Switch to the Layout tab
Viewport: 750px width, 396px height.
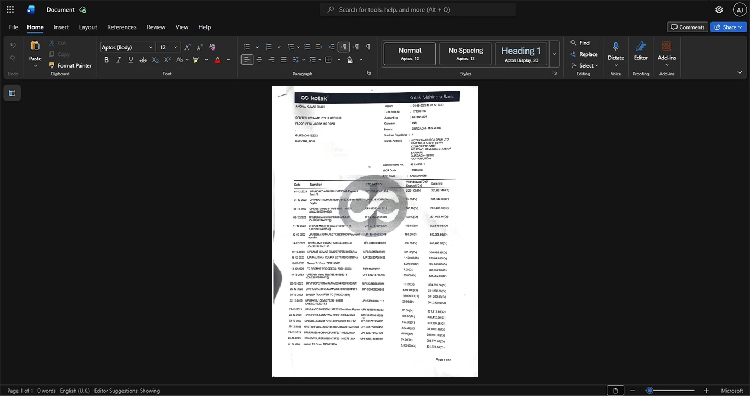pos(88,27)
